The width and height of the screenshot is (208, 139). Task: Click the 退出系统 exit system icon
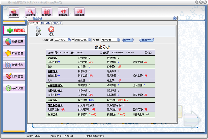point(80,12)
